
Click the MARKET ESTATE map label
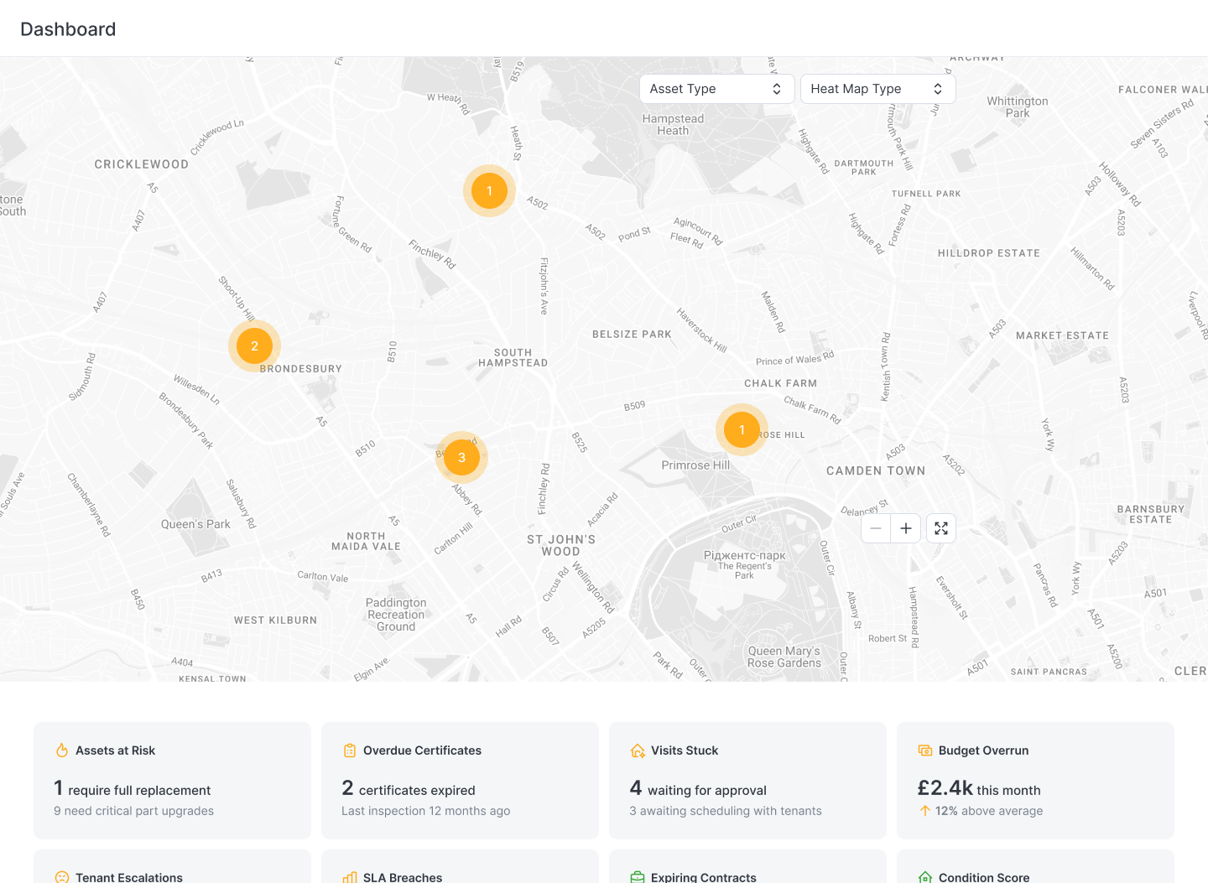[1062, 335]
